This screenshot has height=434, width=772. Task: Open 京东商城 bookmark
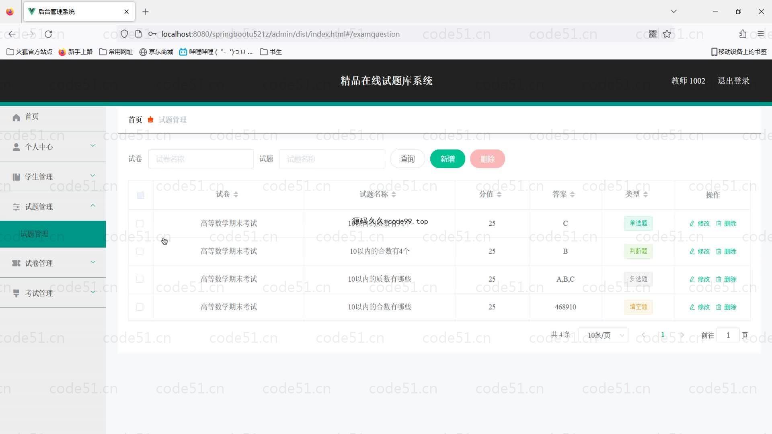(x=156, y=52)
